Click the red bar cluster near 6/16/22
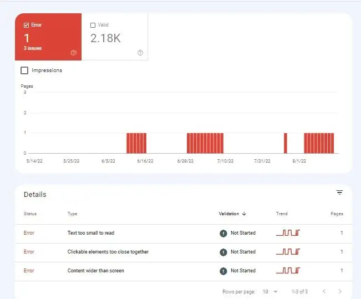The height and width of the screenshot is (299, 361). pyautogui.click(x=136, y=143)
